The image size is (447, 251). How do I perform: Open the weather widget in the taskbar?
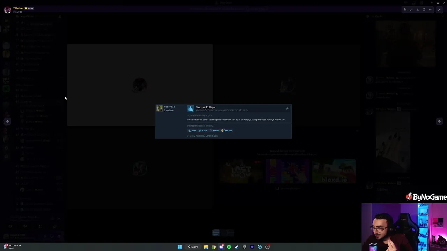12,246
